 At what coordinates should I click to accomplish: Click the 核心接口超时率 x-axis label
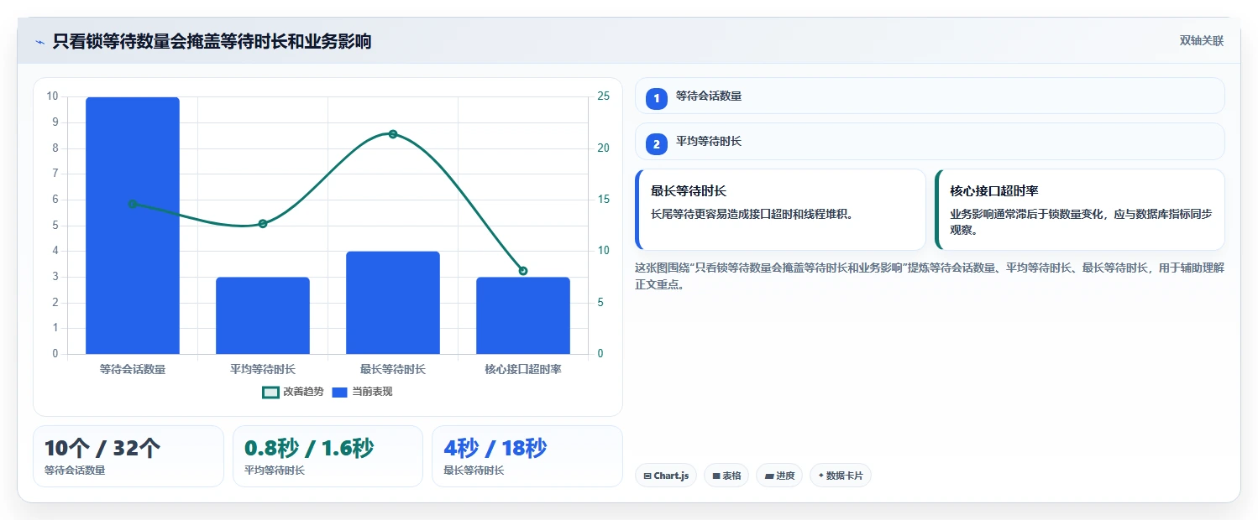[x=523, y=369]
